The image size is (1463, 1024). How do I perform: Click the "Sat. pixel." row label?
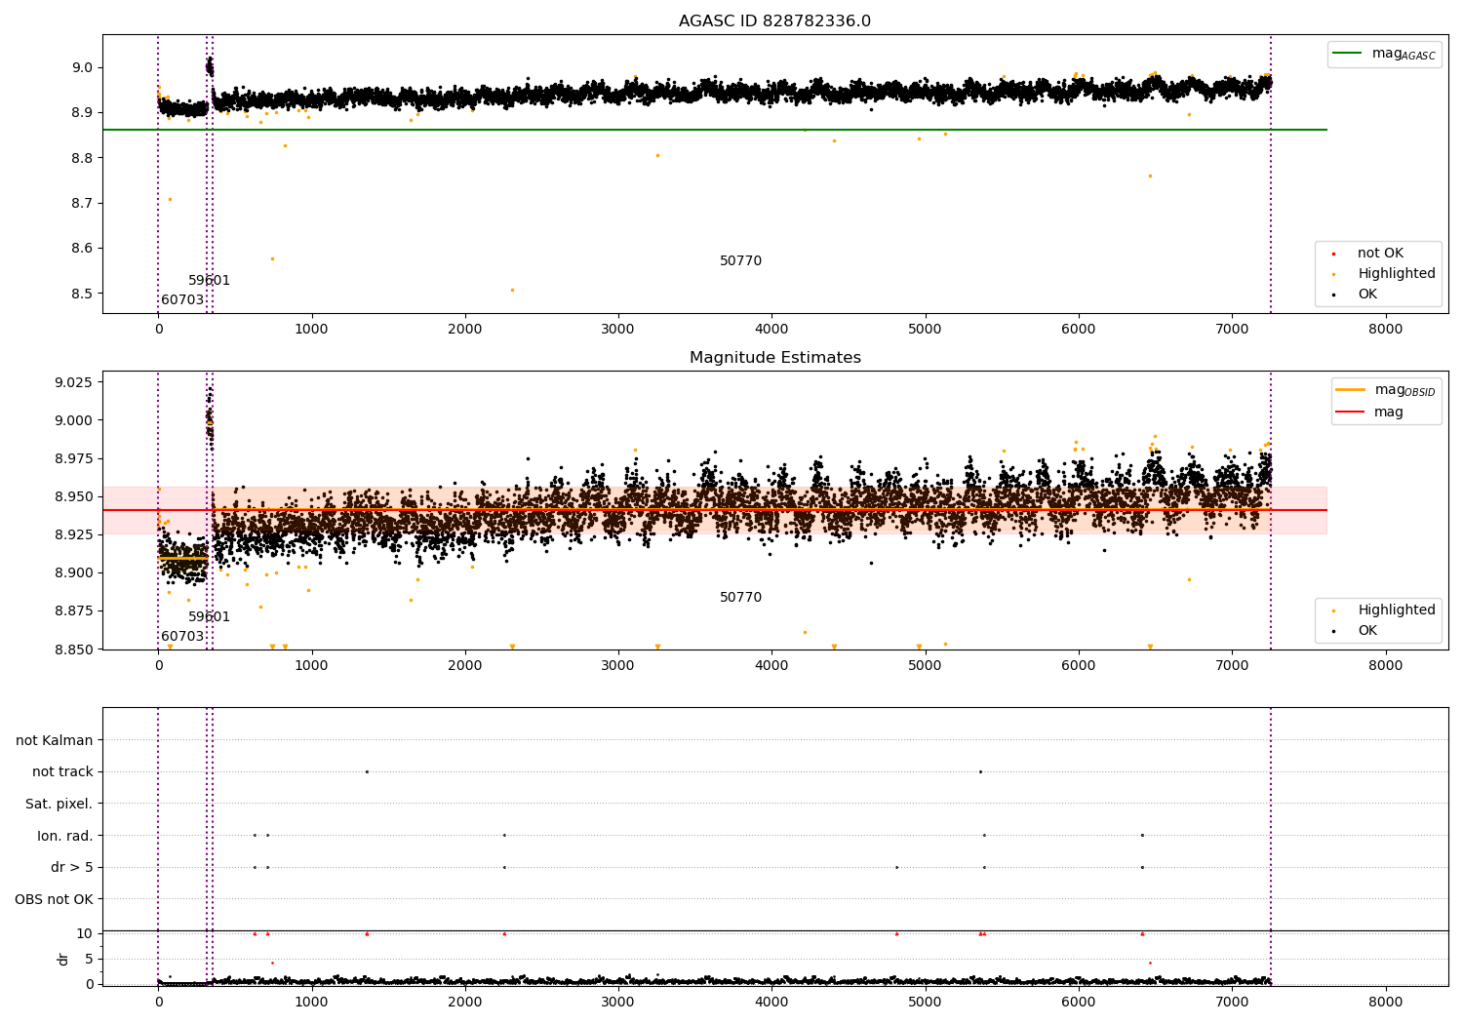point(59,804)
